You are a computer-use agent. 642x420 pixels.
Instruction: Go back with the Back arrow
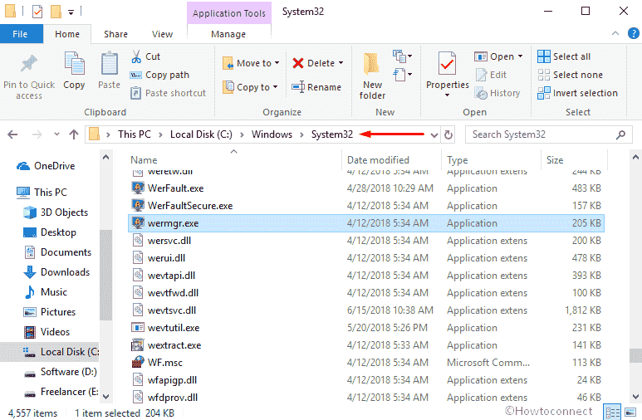[12, 134]
